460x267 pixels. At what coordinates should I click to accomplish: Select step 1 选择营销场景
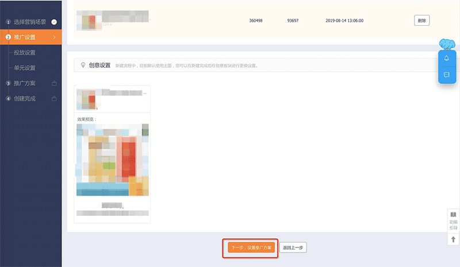tap(27, 22)
